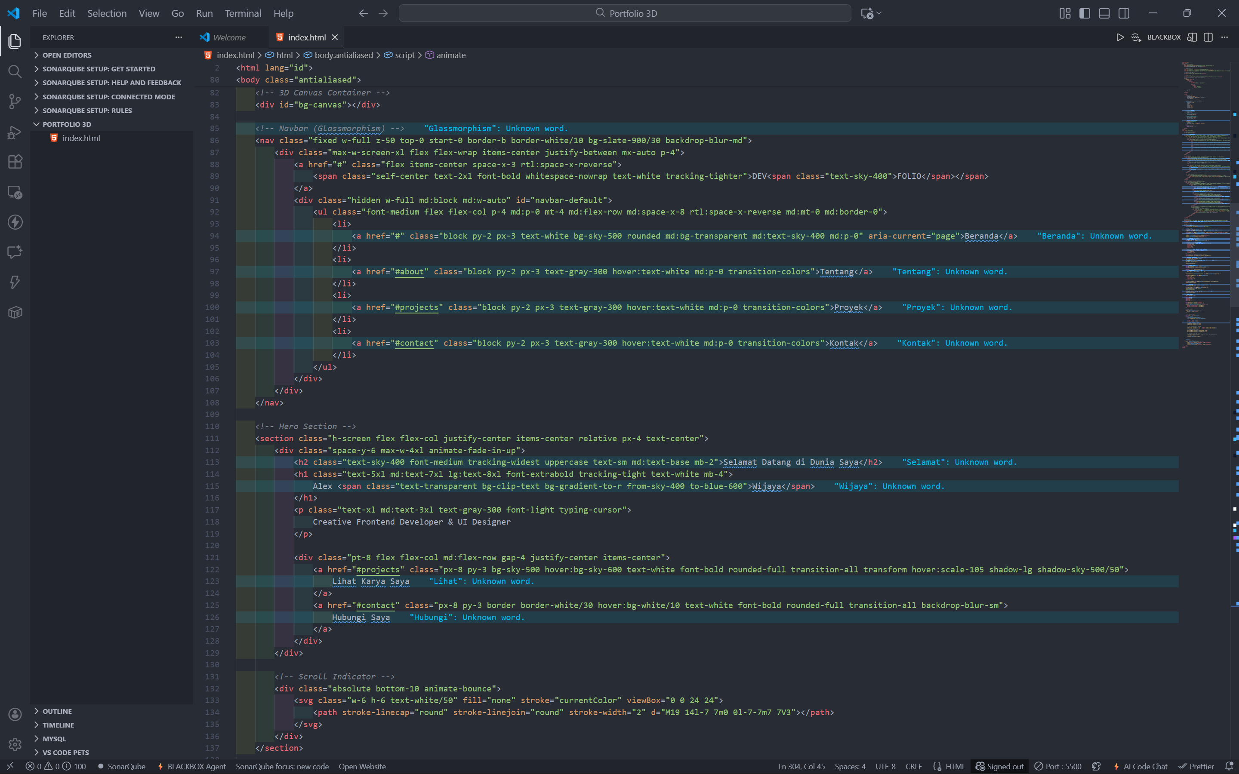Image resolution: width=1239 pixels, height=774 pixels.
Task: Open the Run and Debug view
Action: coord(14,132)
